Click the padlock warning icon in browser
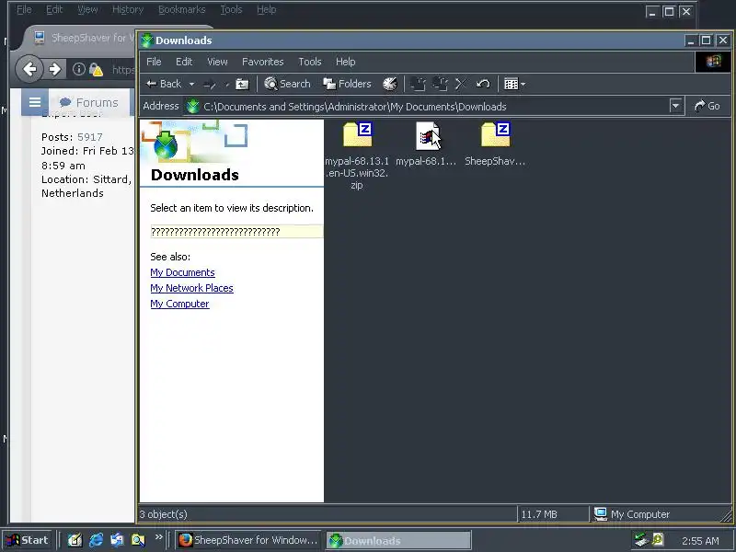 click(x=96, y=70)
